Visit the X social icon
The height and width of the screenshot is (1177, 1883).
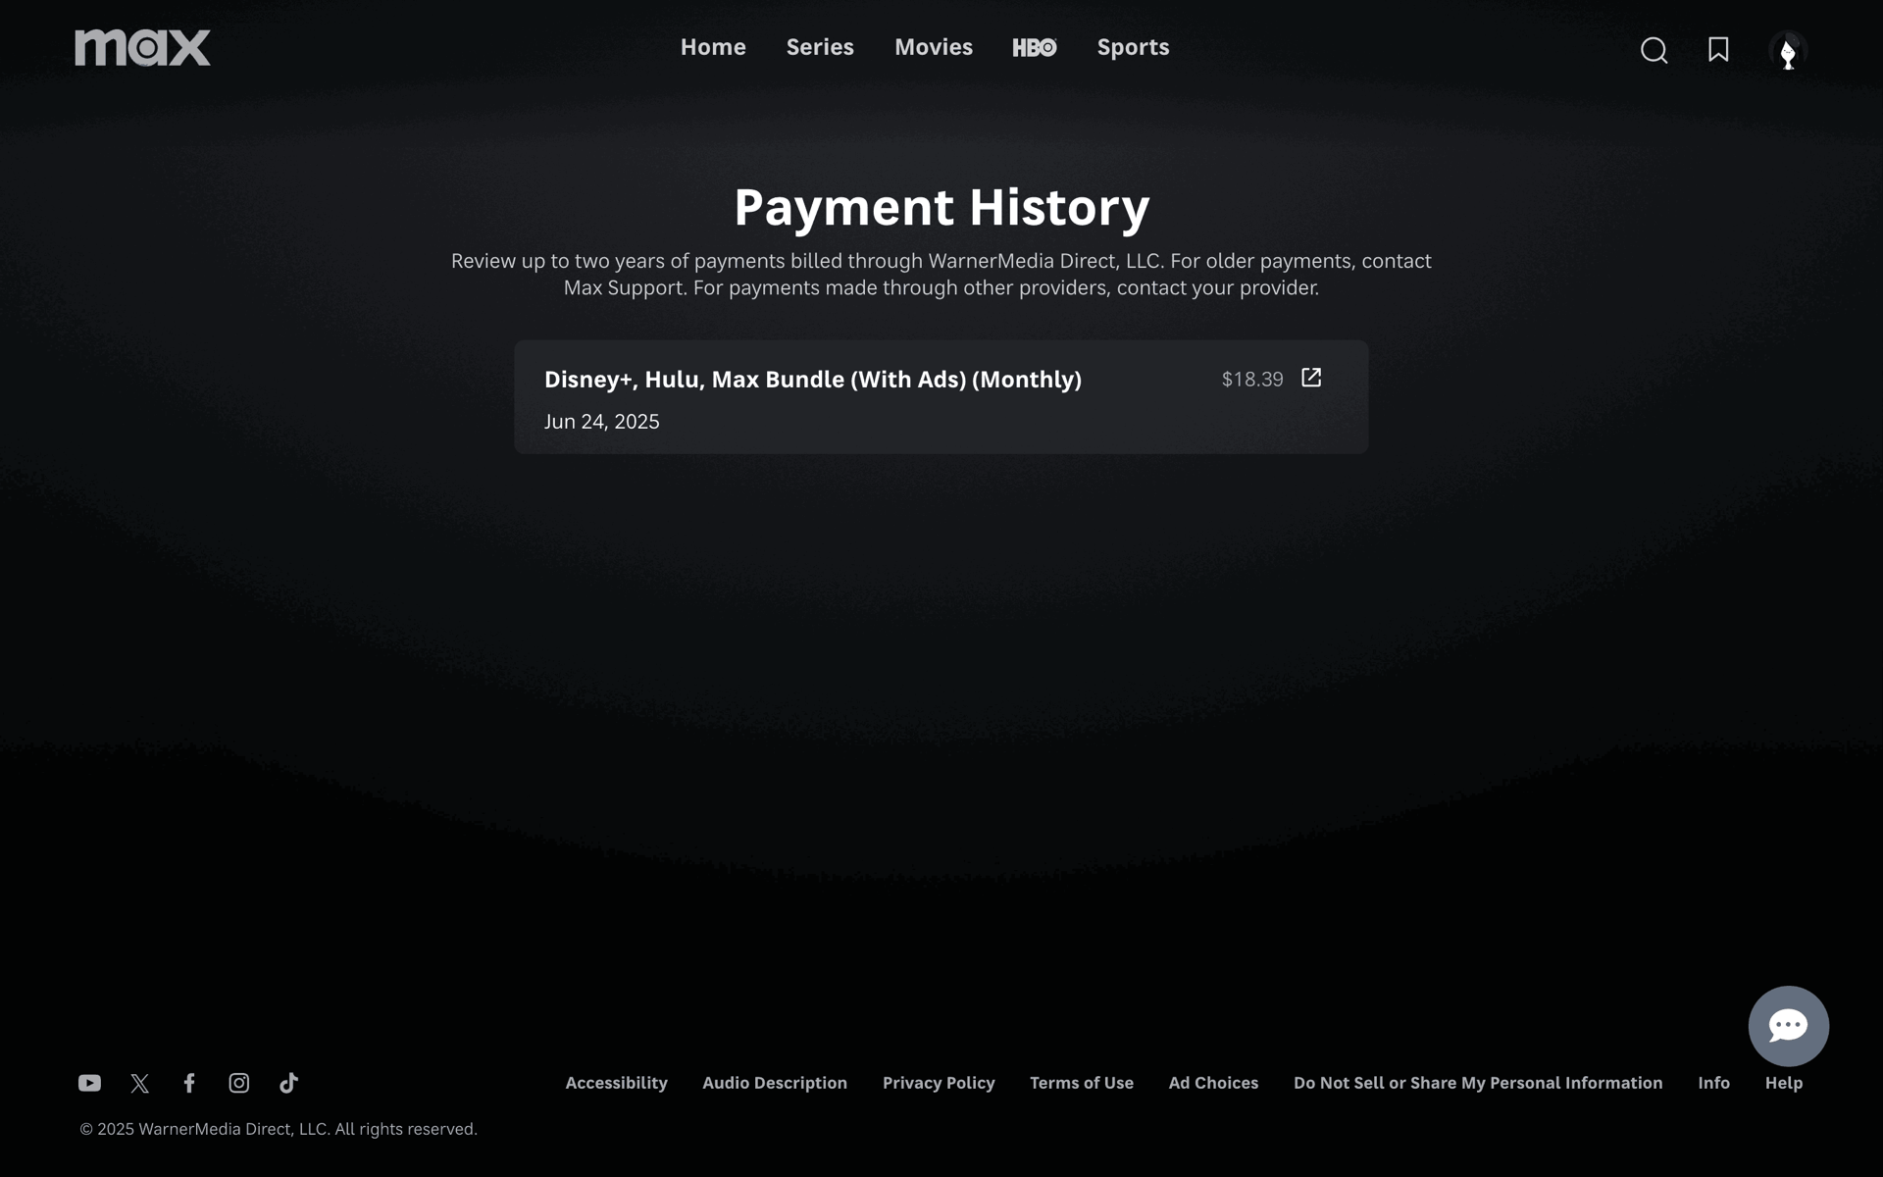[x=140, y=1083]
